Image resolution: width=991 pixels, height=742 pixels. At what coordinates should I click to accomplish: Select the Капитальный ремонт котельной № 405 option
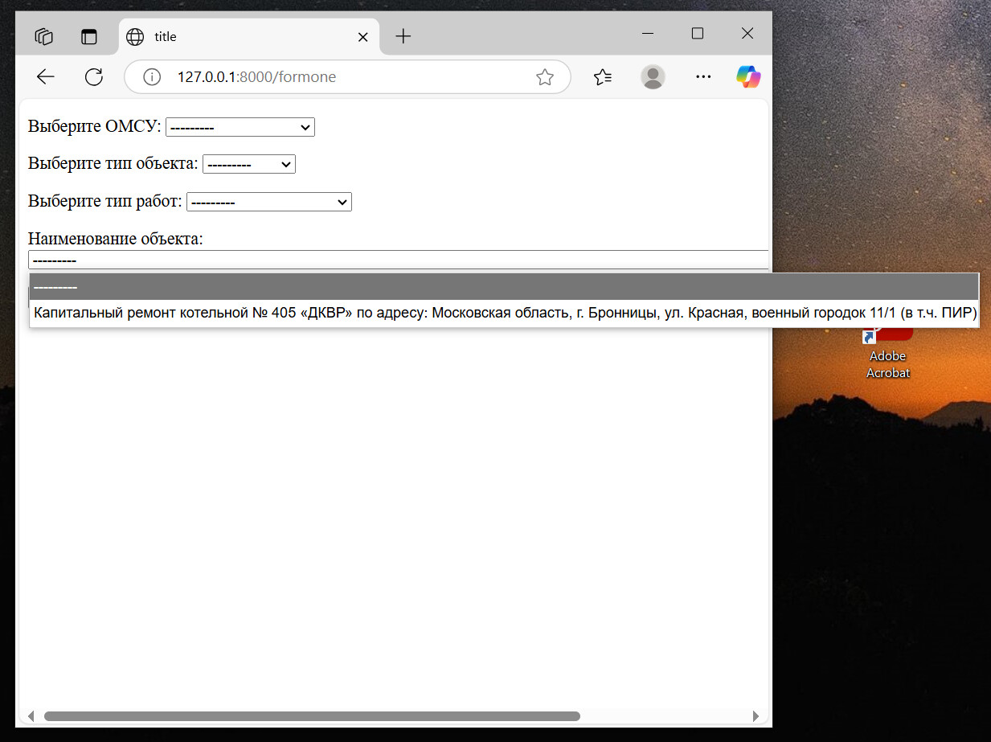[505, 313]
